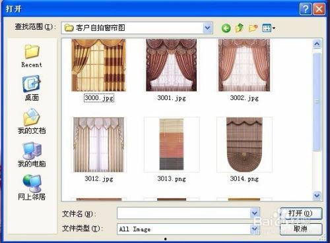This screenshot has width=330, height=243.
Task: Select the 3012.jpg curtain thumbnail
Action: coord(99,145)
